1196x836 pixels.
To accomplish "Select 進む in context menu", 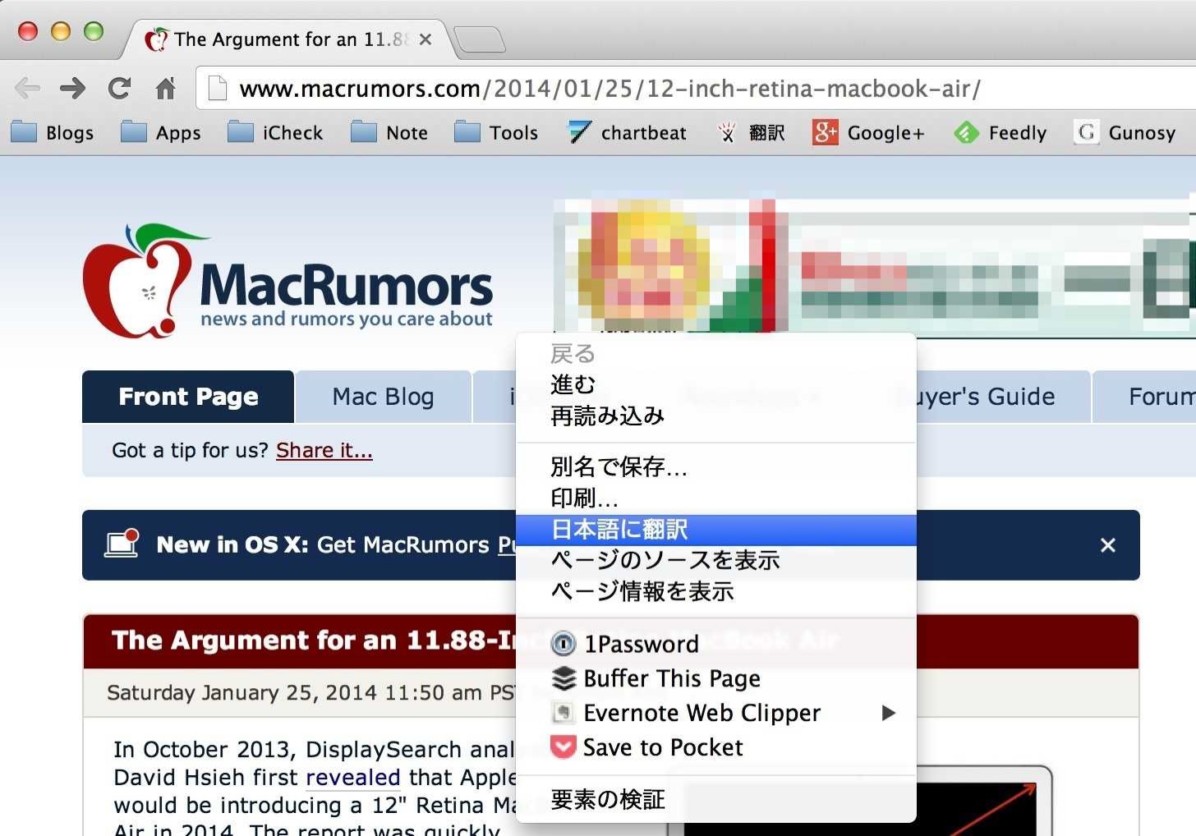I will pyautogui.click(x=715, y=384).
